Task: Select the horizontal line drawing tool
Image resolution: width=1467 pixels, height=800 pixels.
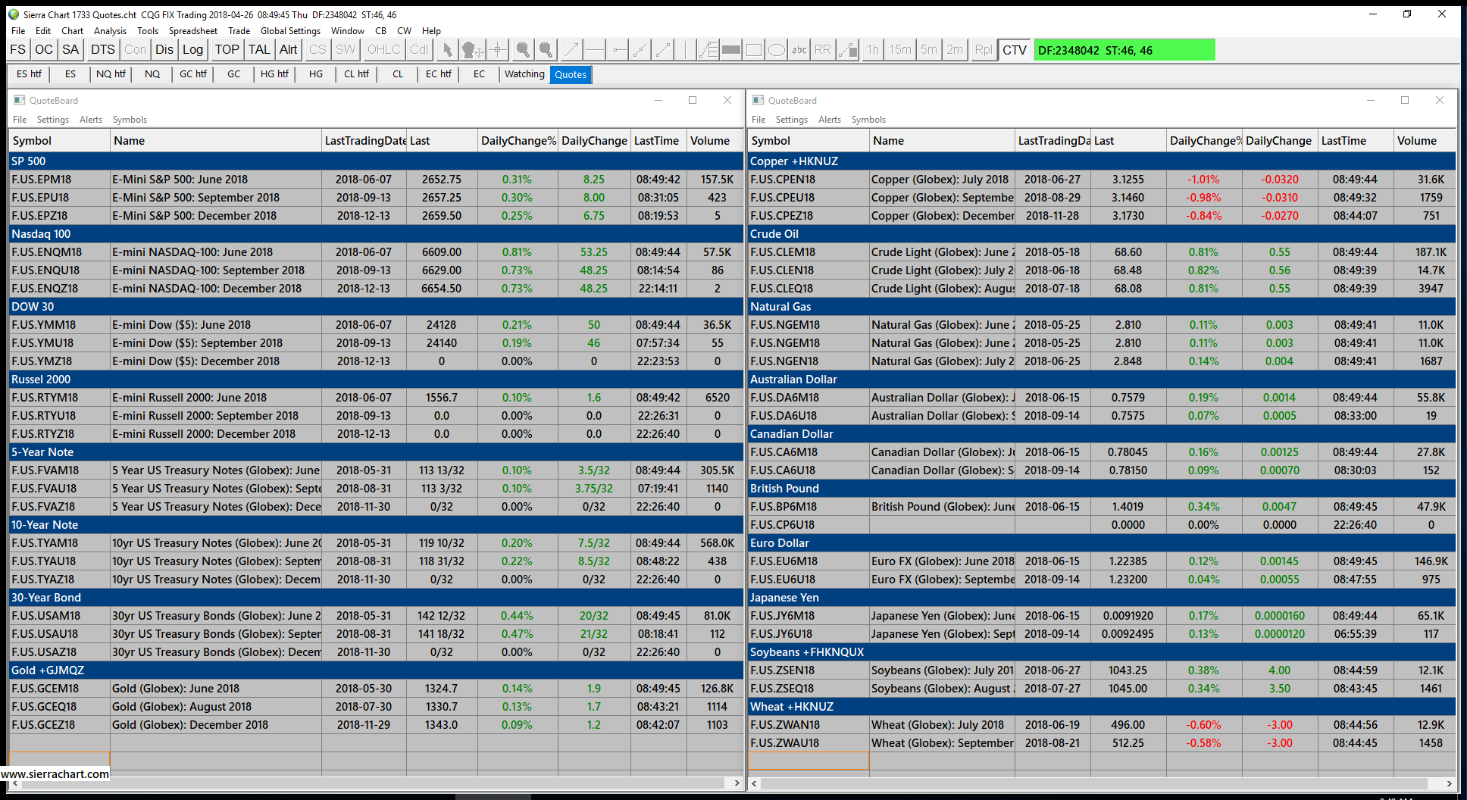Action: point(595,50)
